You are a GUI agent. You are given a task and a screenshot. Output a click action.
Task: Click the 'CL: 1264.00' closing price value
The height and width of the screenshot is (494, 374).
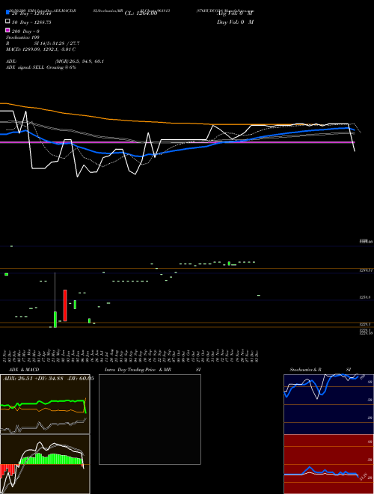[x=141, y=13]
